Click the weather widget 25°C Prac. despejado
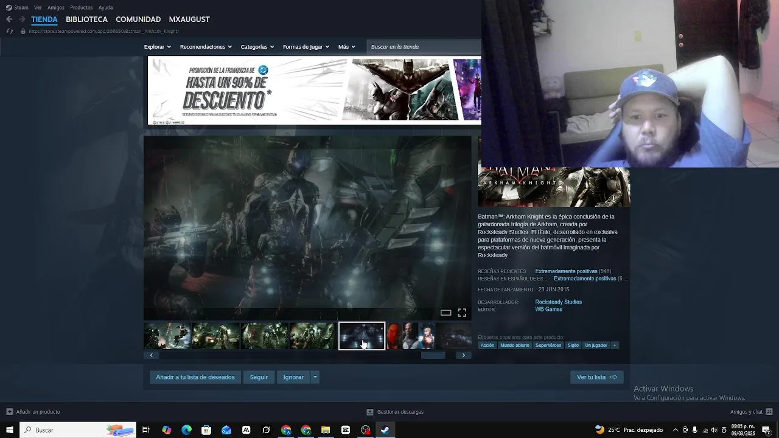The image size is (779, 438). click(629, 430)
